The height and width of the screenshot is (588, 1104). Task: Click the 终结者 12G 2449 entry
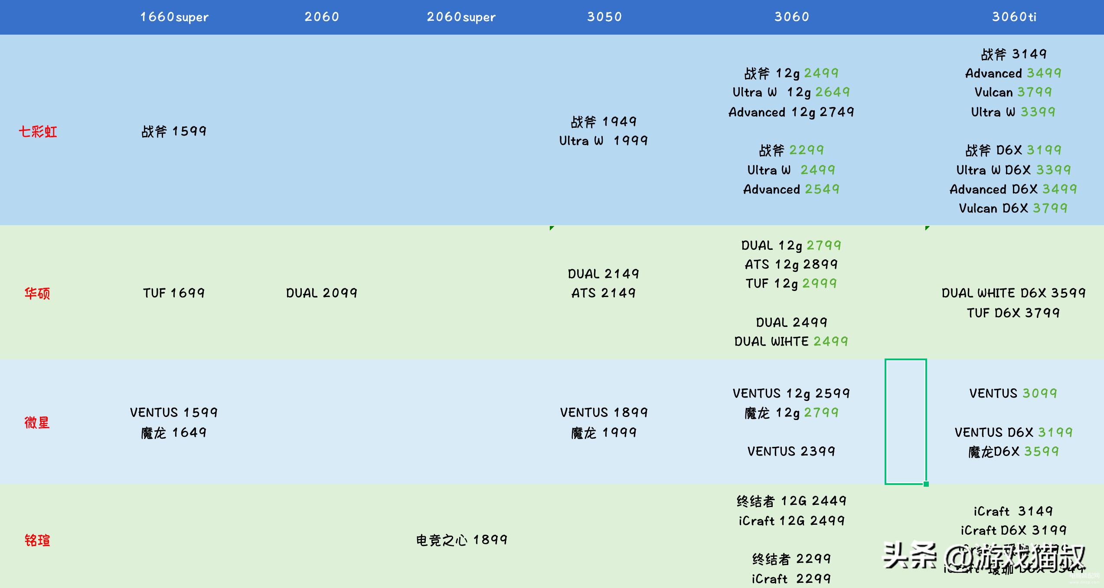coord(791,501)
